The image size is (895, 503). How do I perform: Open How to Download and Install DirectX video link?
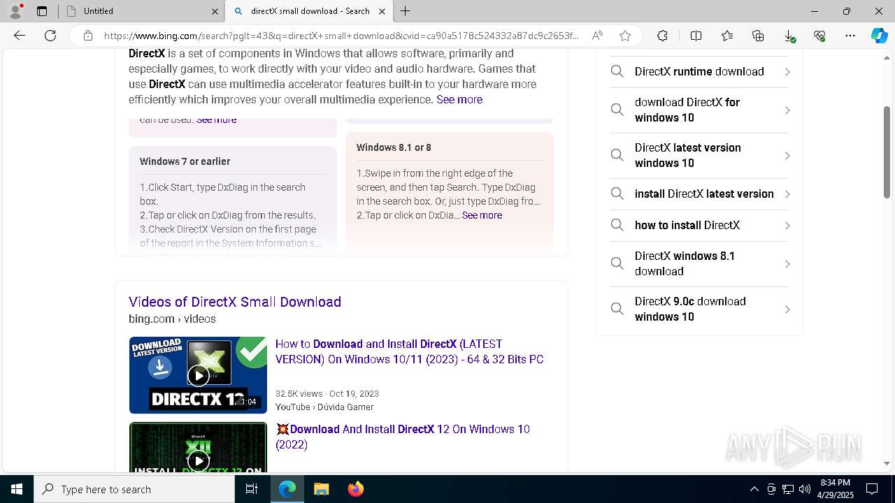[x=409, y=351]
